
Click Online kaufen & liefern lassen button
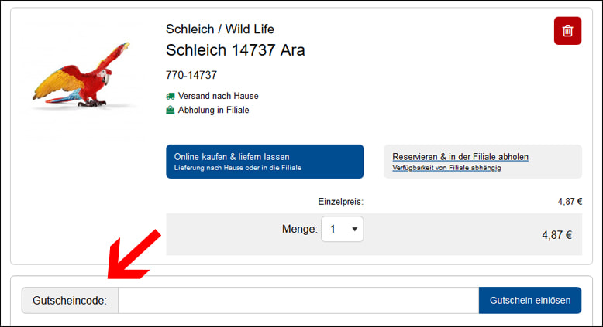point(264,162)
